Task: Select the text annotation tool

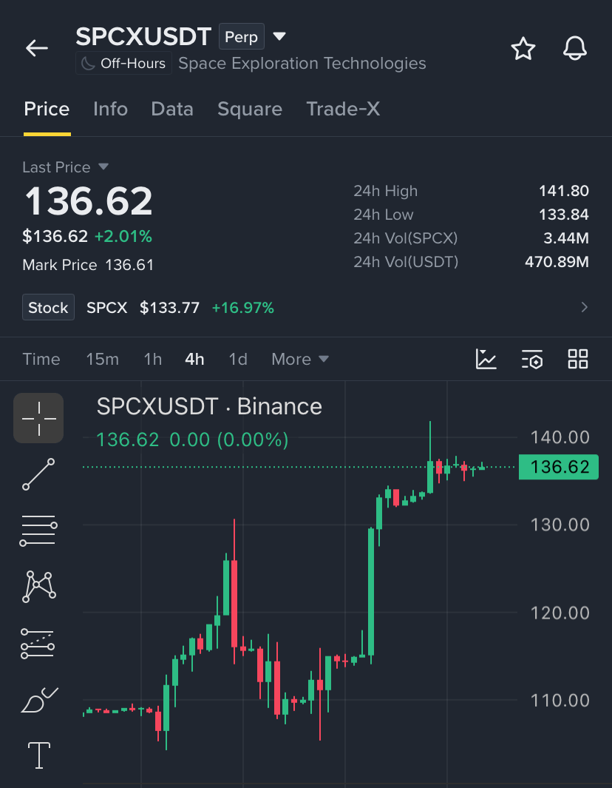Action: click(38, 755)
